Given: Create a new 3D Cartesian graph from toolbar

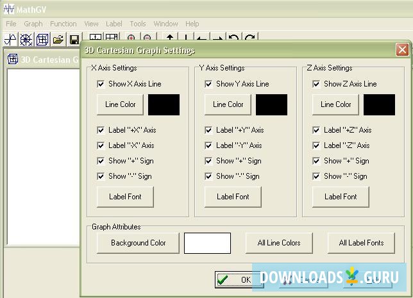Looking at the screenshot, I should coord(42,40).
